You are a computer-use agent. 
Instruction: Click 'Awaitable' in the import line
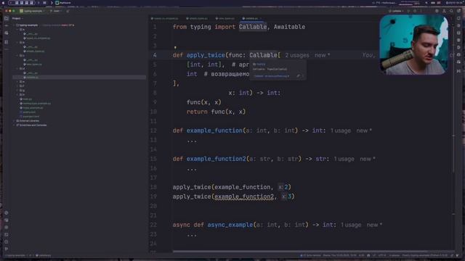pyautogui.click(x=289, y=27)
